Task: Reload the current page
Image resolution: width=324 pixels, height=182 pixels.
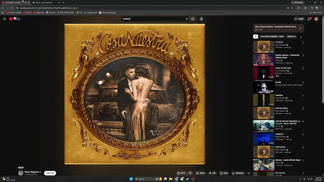Action: pos(12,8)
